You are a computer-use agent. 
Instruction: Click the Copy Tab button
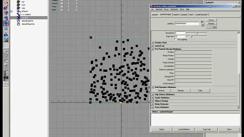pyautogui.click(x=207, y=129)
